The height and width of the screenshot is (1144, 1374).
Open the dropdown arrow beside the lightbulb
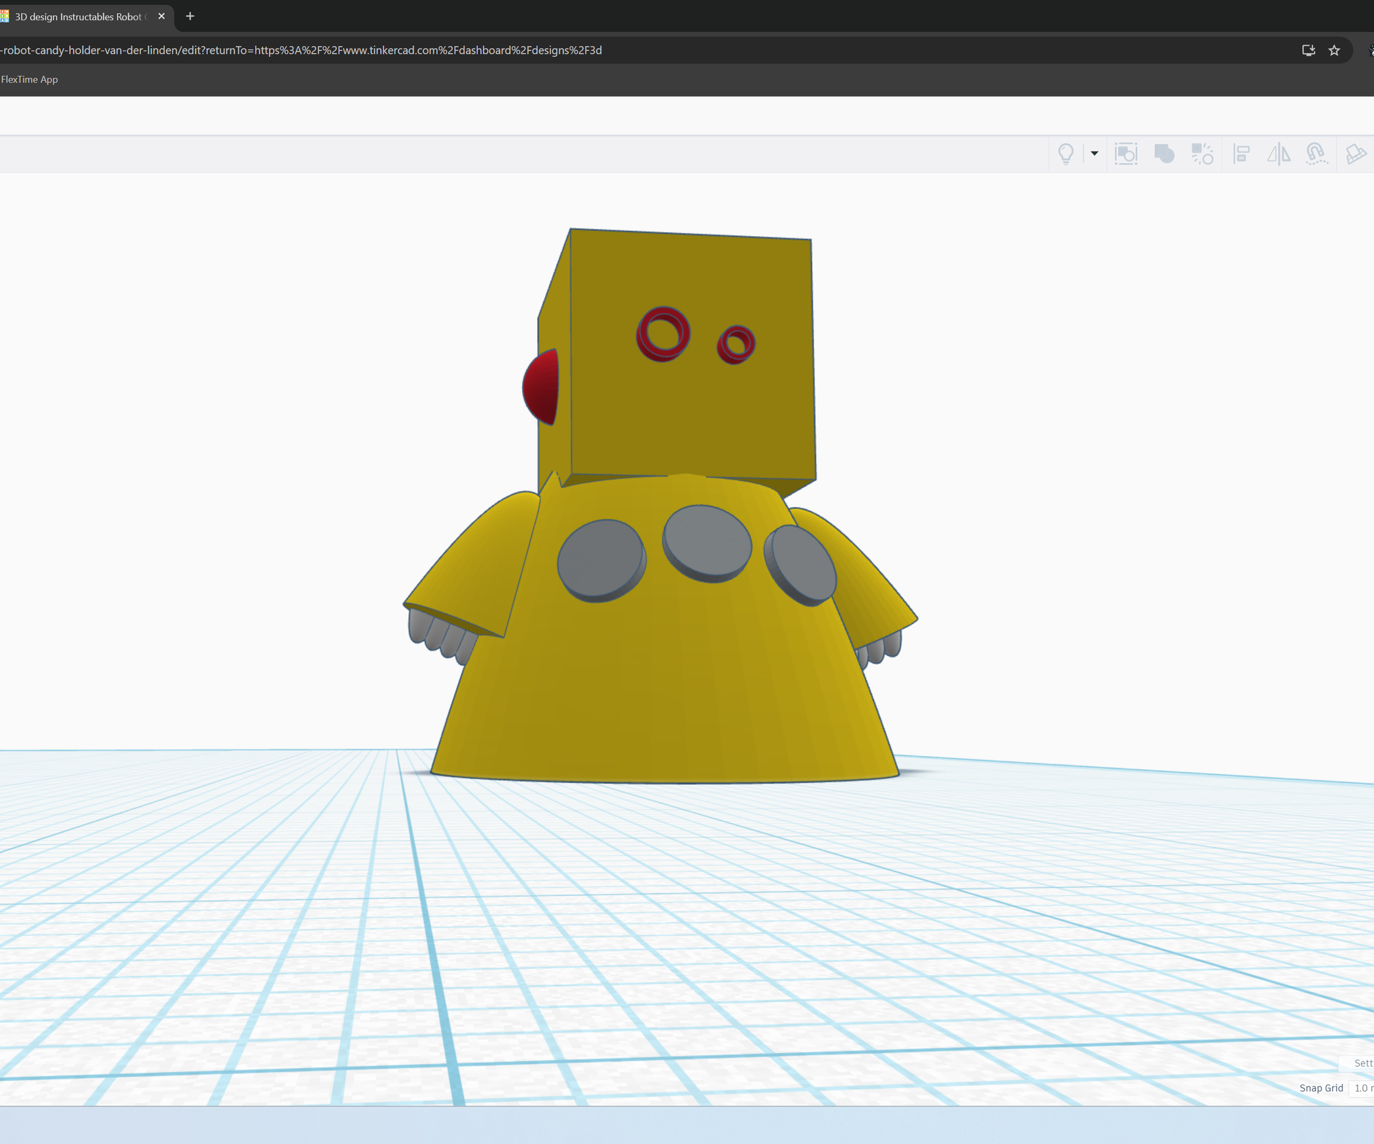coord(1093,154)
